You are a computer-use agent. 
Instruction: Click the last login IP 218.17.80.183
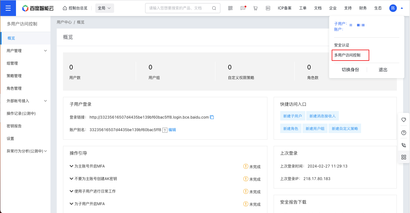(x=317, y=179)
